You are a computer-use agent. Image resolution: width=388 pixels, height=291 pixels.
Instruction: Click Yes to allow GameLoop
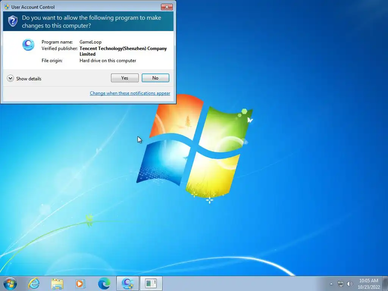[125, 78]
